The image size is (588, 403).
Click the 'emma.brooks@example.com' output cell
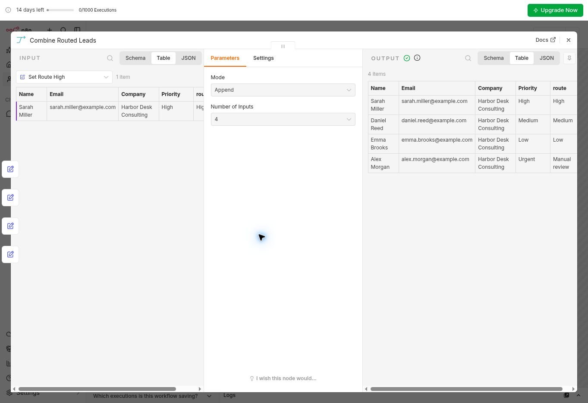[x=437, y=144]
